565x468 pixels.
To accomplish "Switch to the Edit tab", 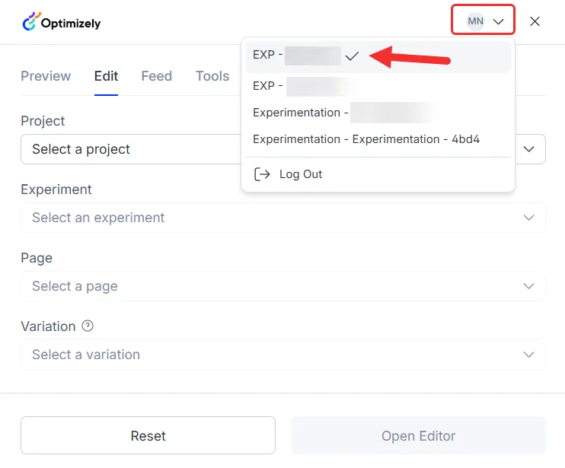I will (x=106, y=76).
